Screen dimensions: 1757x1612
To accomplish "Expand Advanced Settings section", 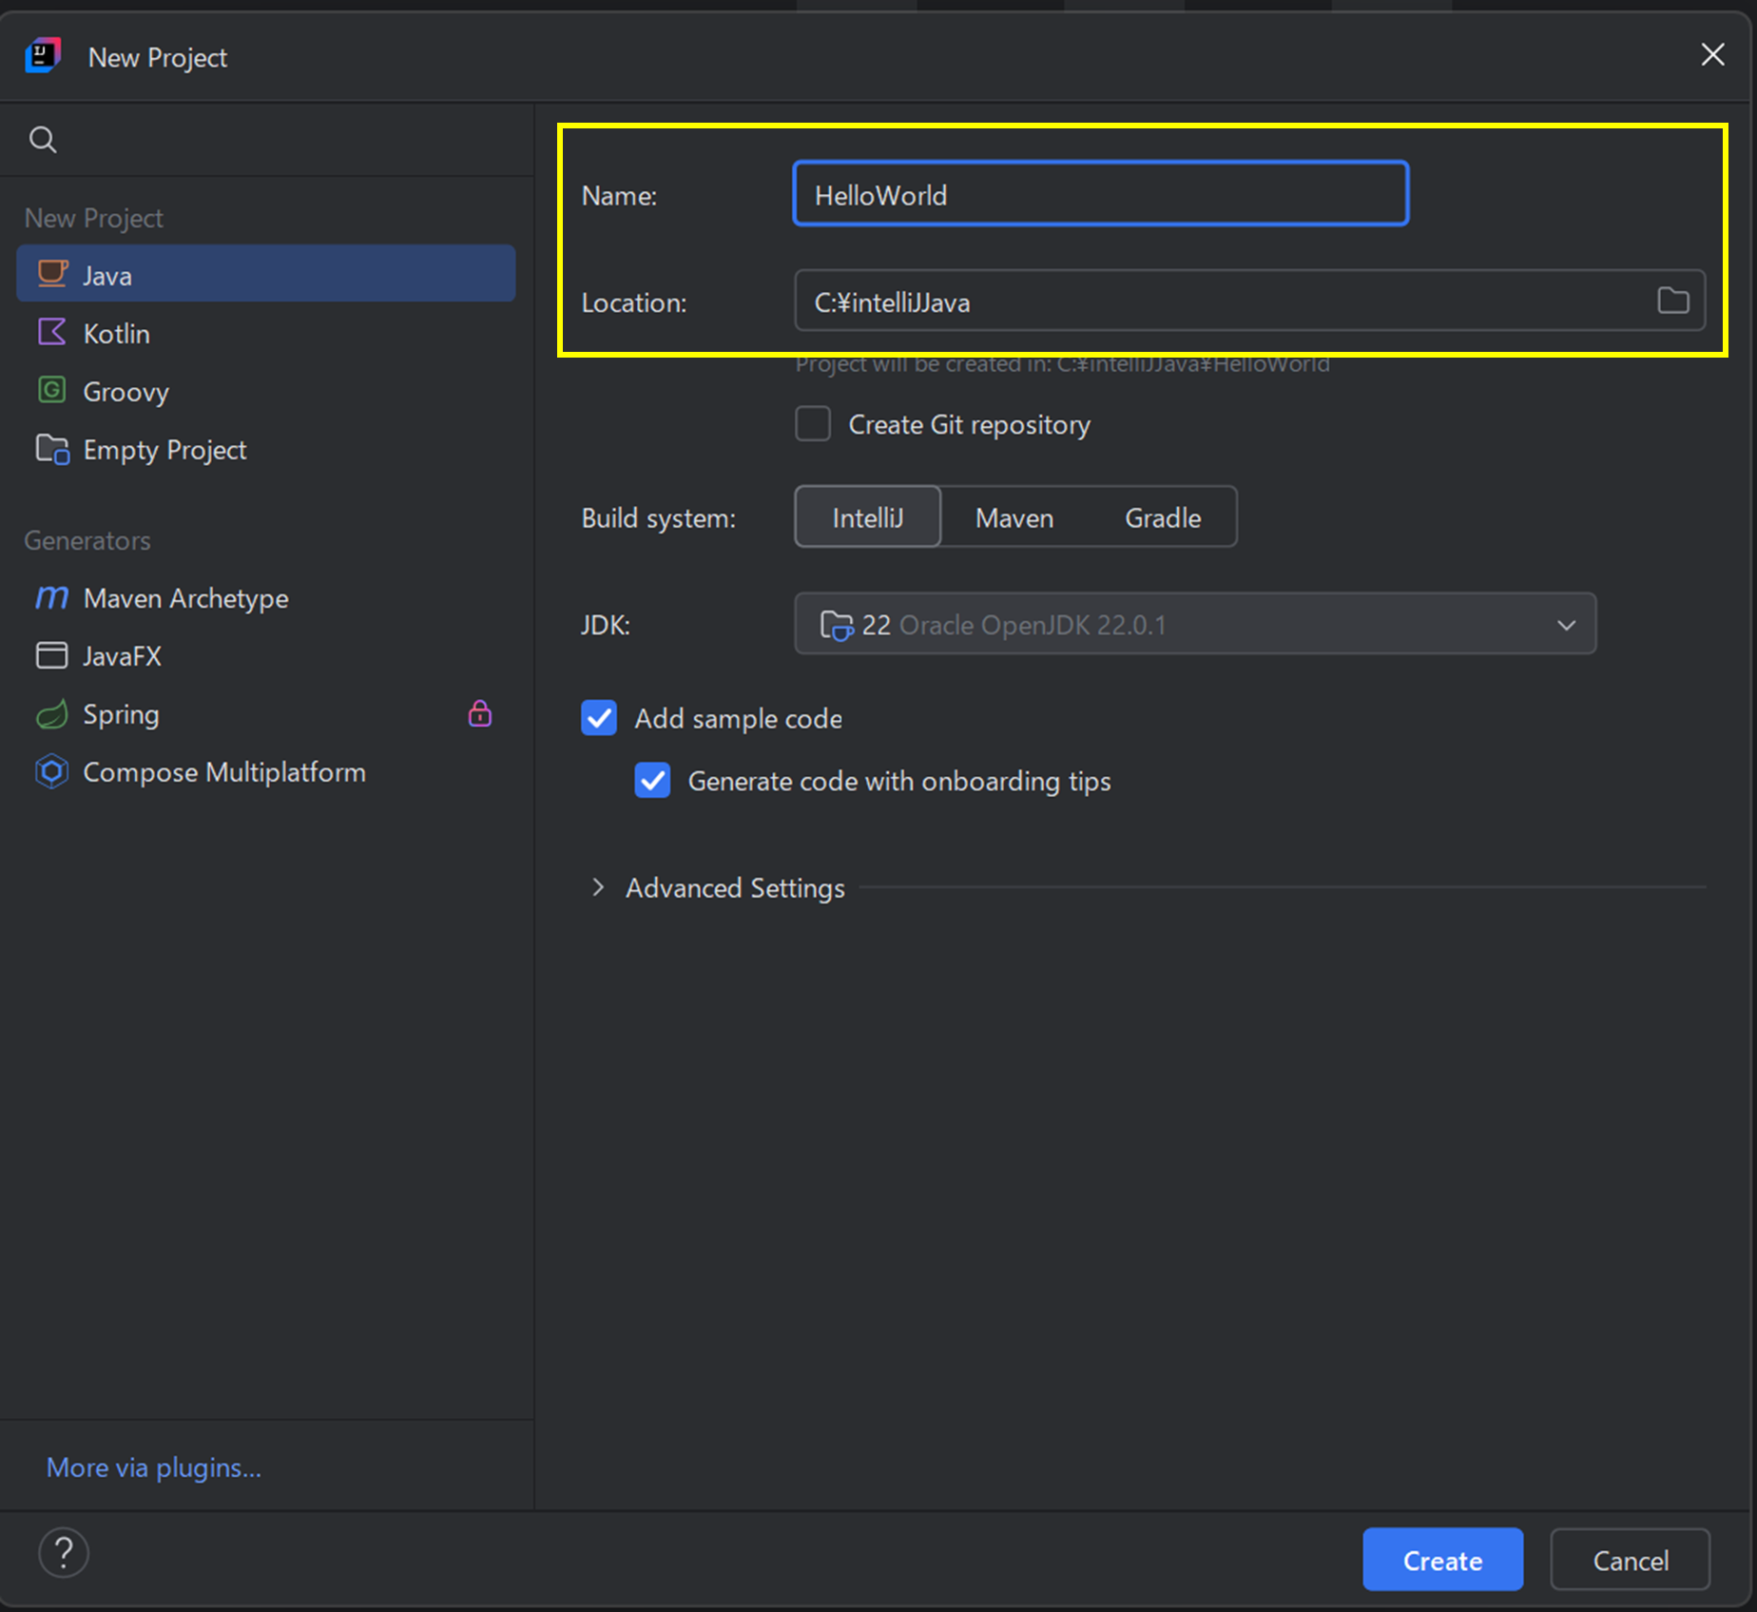I will (x=598, y=887).
